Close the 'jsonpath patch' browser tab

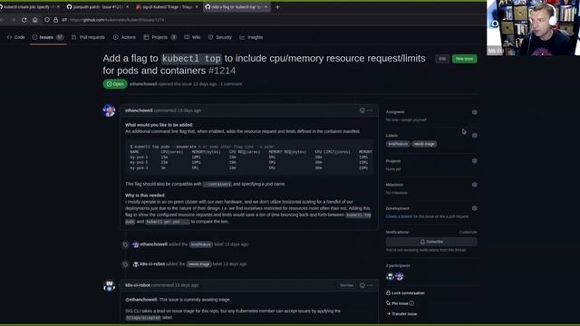point(127,7)
